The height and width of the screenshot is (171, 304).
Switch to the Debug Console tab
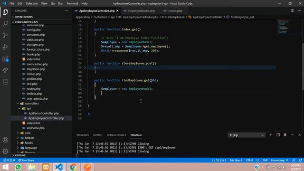pyautogui.click(x=116, y=135)
